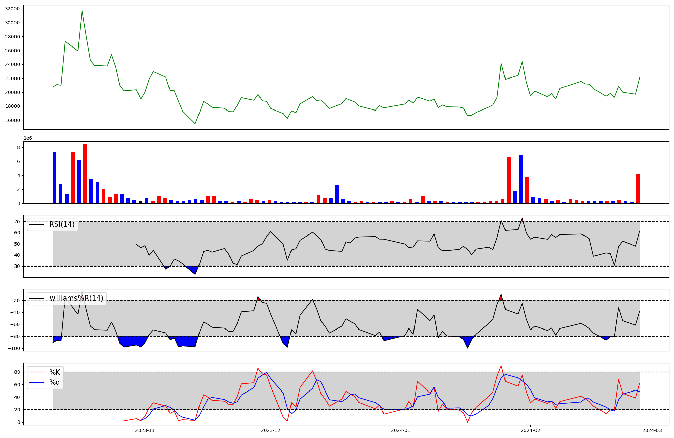The width and height of the screenshot is (674, 438).
Task: Click the RSI(14) legend label
Action: click(62, 224)
